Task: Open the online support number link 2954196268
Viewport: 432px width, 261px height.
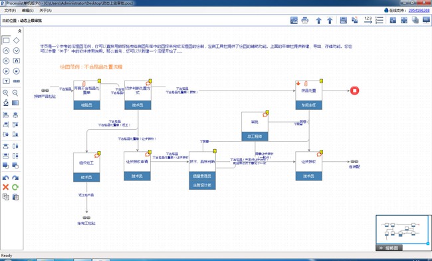Action: pos(419,10)
